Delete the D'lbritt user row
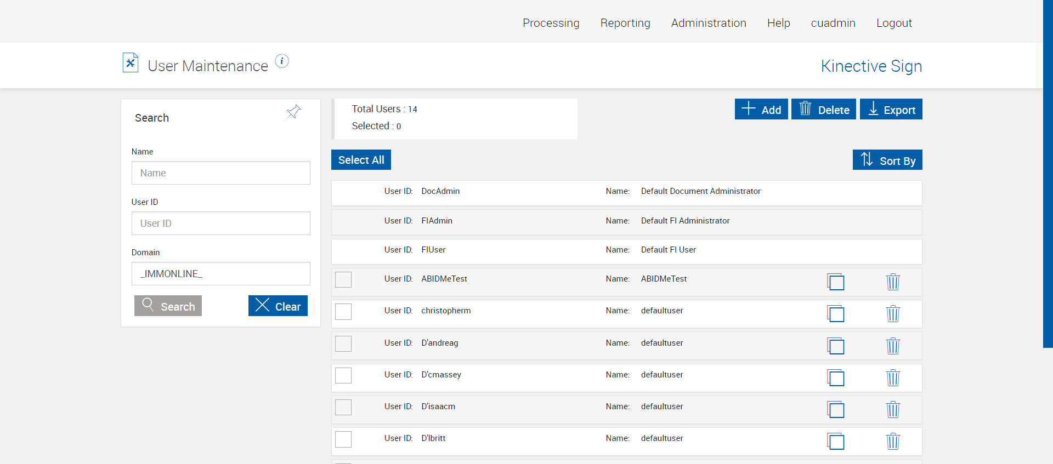This screenshot has width=1053, height=464. (x=893, y=441)
